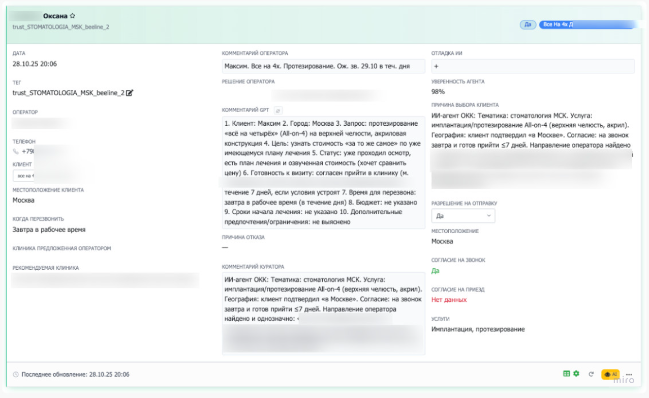Open the Разрешение на отправку dropdown

[x=463, y=215]
